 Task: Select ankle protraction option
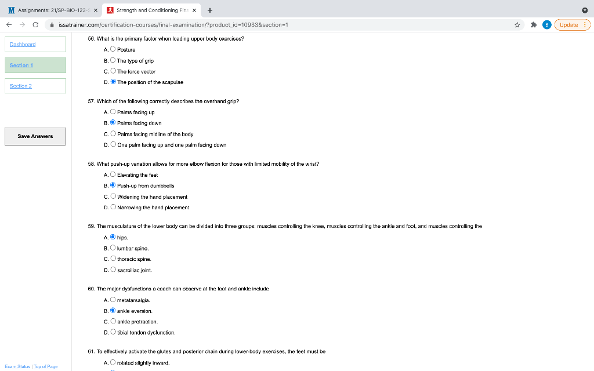point(113,321)
